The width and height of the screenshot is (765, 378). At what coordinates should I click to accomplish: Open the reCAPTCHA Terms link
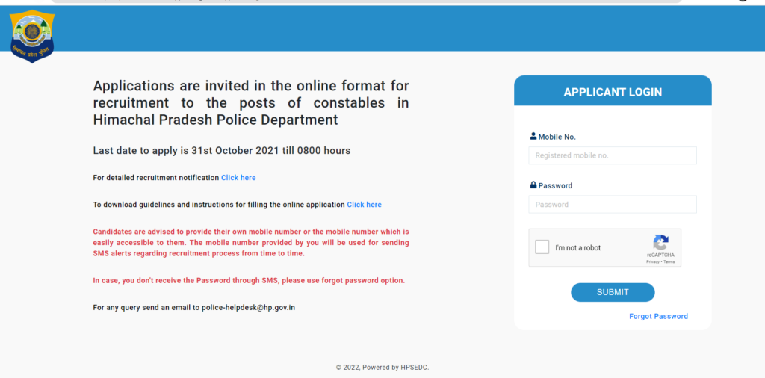[669, 262]
